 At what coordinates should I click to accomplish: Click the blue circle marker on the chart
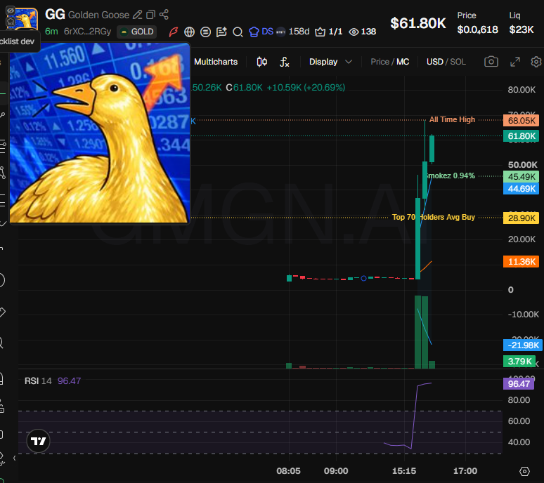pos(363,278)
